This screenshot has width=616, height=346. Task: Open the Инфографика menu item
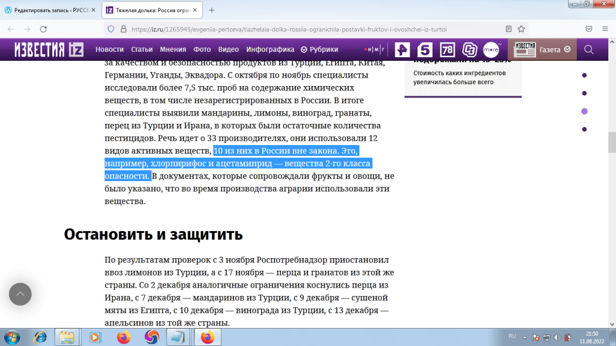[x=270, y=49]
